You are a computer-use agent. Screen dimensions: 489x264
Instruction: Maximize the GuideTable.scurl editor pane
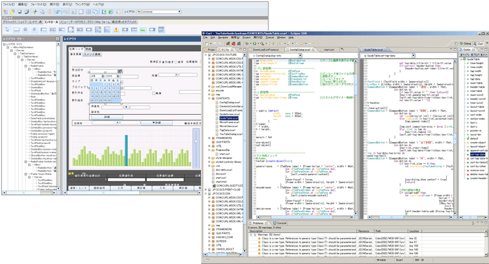click(x=456, y=49)
